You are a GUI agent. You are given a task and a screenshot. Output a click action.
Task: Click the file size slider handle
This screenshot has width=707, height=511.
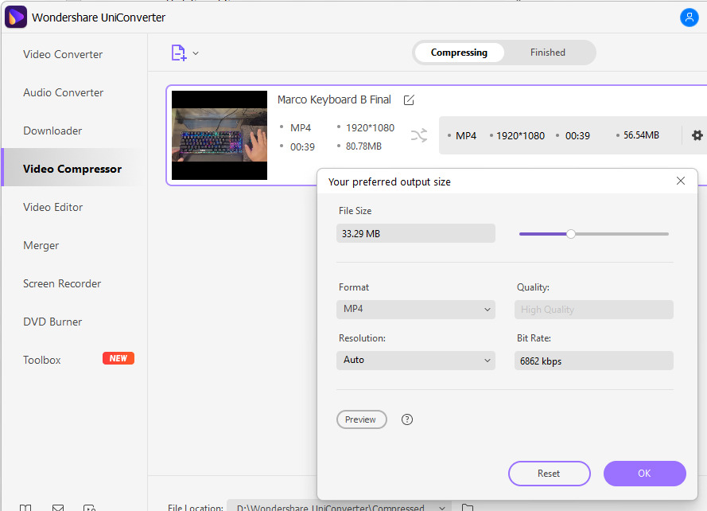571,234
